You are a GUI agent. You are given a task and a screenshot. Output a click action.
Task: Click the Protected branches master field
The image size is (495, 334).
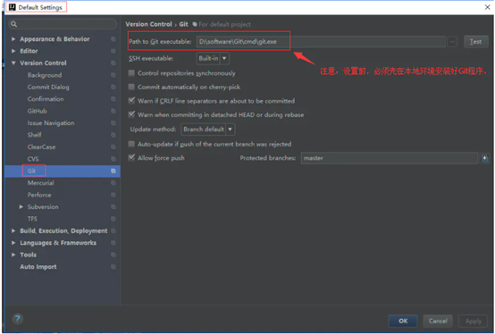390,158
